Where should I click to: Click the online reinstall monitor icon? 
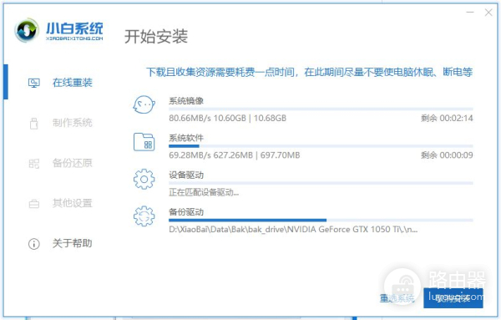pyautogui.click(x=34, y=83)
